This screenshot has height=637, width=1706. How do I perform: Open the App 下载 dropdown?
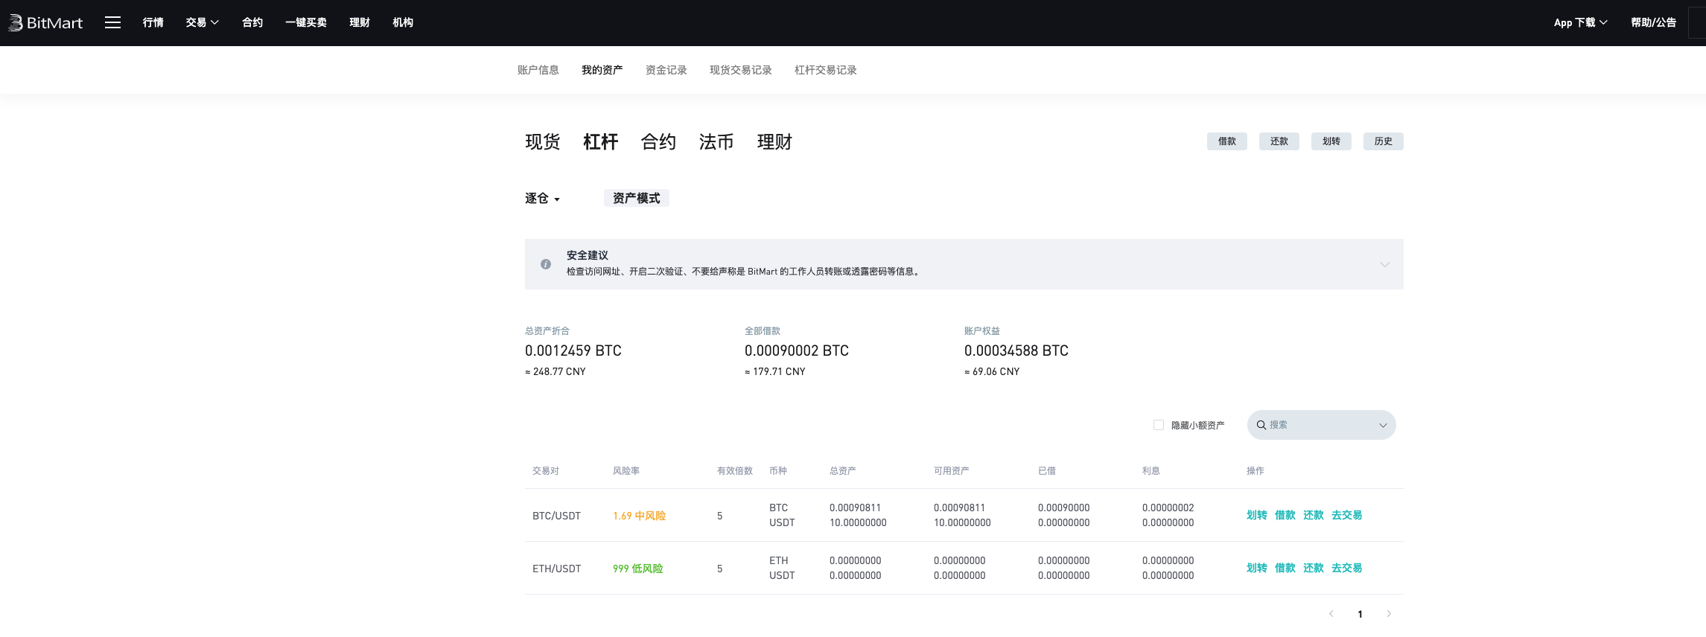pos(1580,22)
